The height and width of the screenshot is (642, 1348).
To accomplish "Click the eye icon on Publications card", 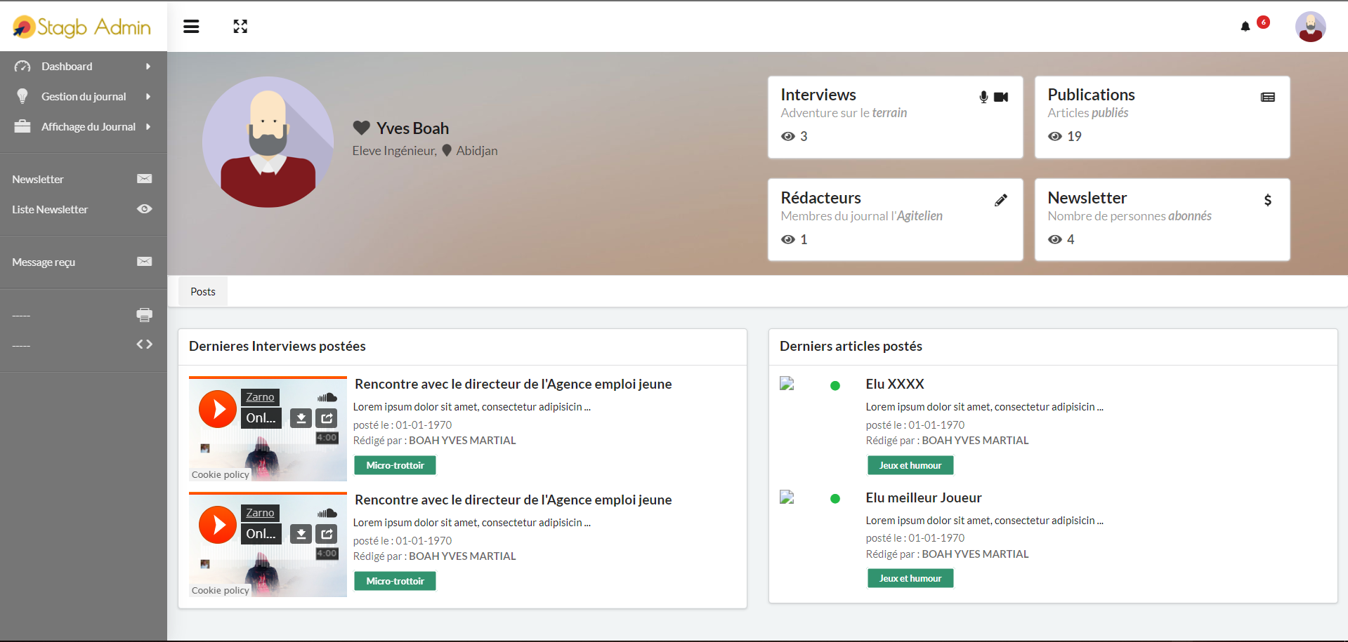I will point(1055,136).
